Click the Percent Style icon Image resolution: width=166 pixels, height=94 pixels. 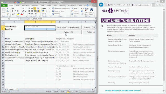[x=46, y=11]
